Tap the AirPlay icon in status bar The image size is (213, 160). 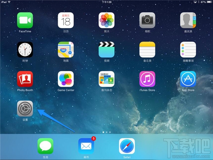point(195,2)
